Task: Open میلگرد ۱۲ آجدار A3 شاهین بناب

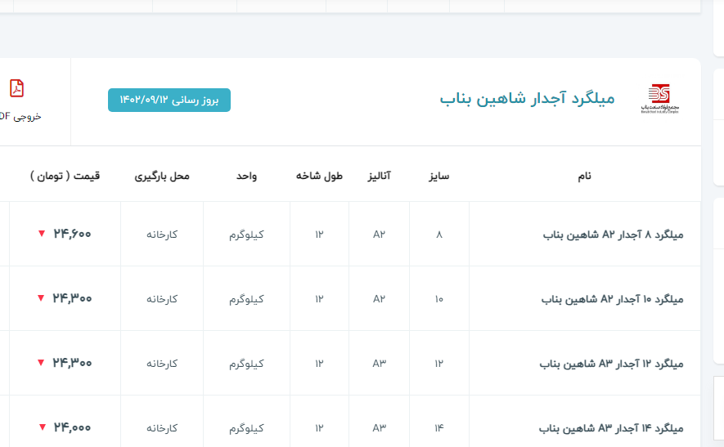Action: (611, 363)
